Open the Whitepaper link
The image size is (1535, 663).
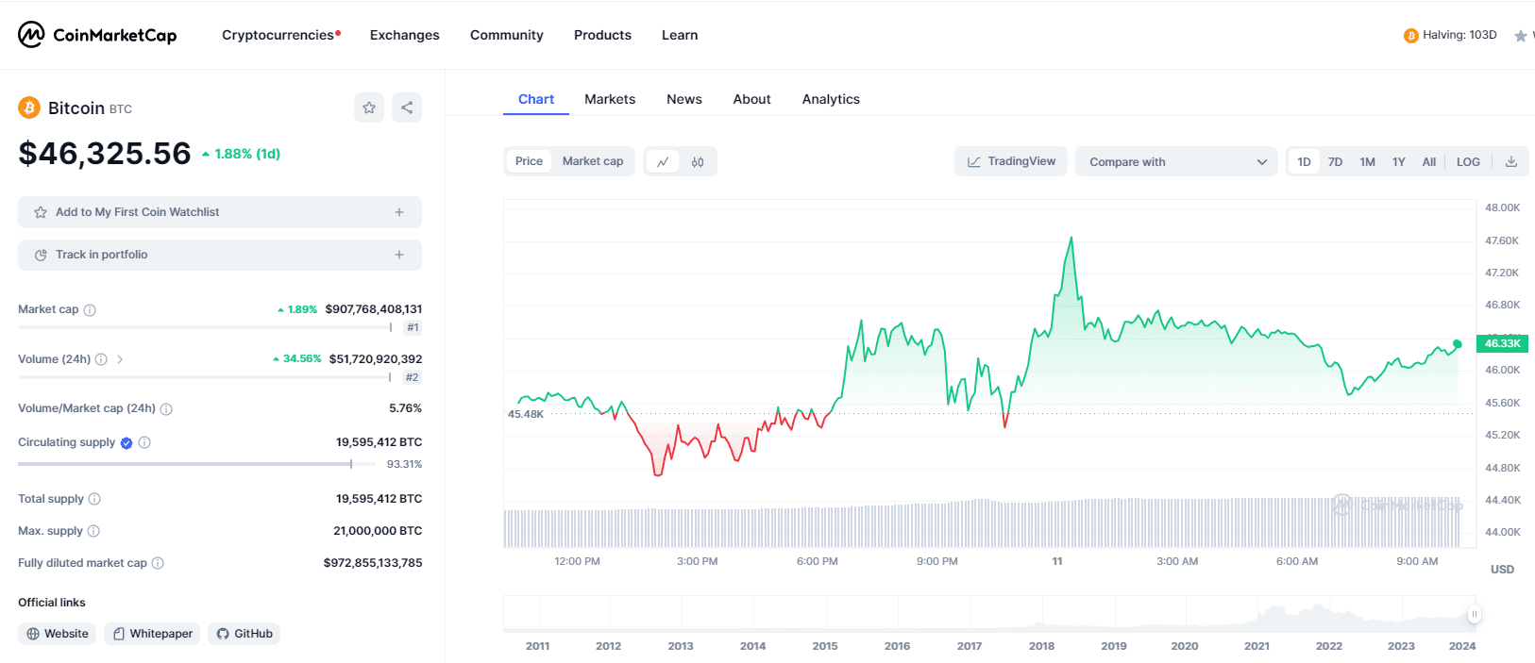[x=152, y=634]
